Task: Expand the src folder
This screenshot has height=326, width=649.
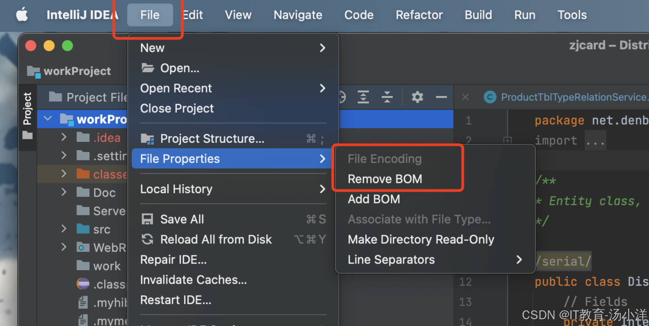Action: click(64, 229)
